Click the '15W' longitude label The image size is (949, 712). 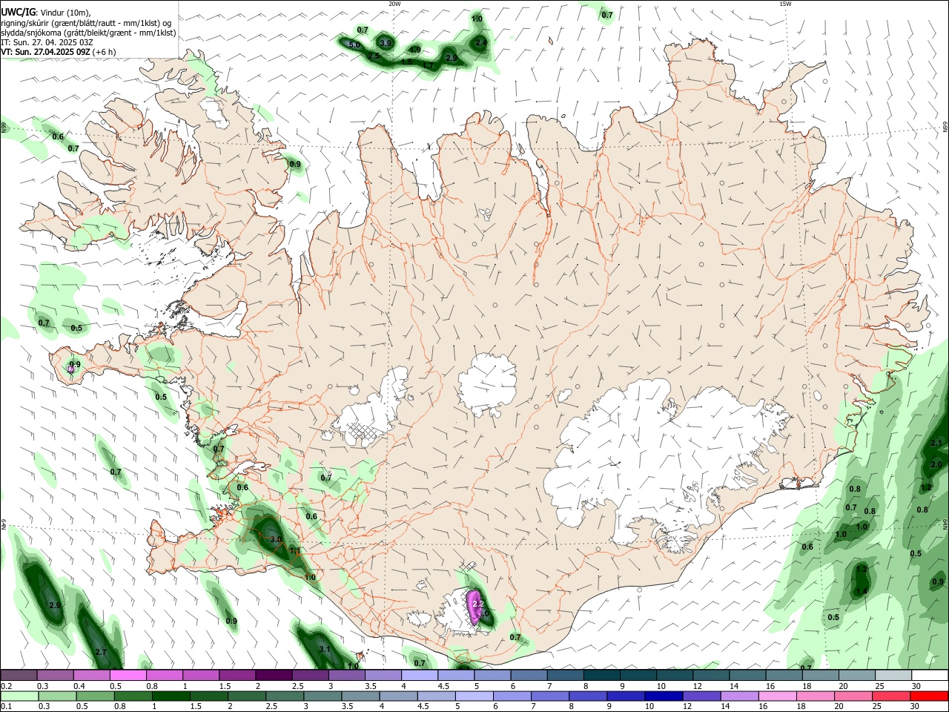click(x=785, y=4)
